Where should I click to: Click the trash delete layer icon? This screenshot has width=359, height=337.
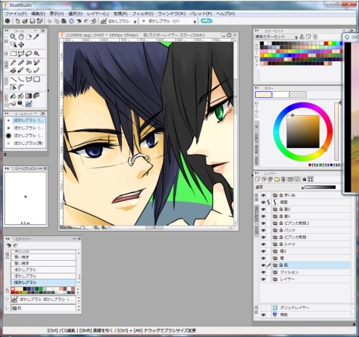(x=283, y=179)
